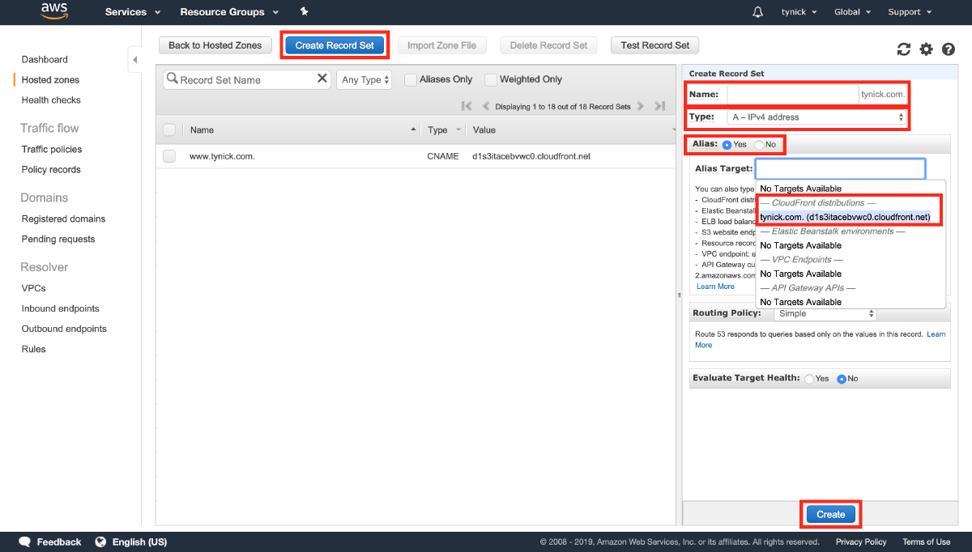Open Dashboard in the sidebar
972x552 pixels.
pyautogui.click(x=45, y=60)
